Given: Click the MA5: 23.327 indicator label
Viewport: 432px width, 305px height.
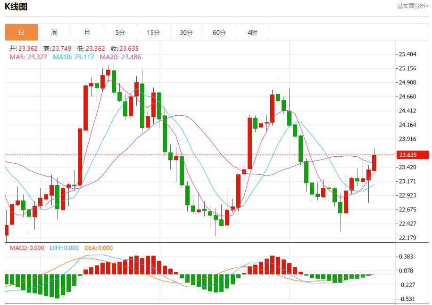Looking at the screenshot, I should (28, 57).
